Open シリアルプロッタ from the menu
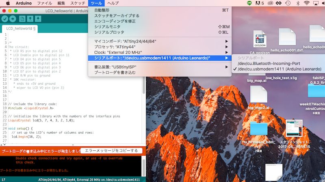 coord(160,32)
